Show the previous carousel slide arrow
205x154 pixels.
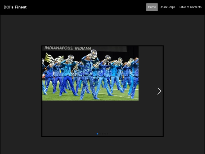click(46, 91)
